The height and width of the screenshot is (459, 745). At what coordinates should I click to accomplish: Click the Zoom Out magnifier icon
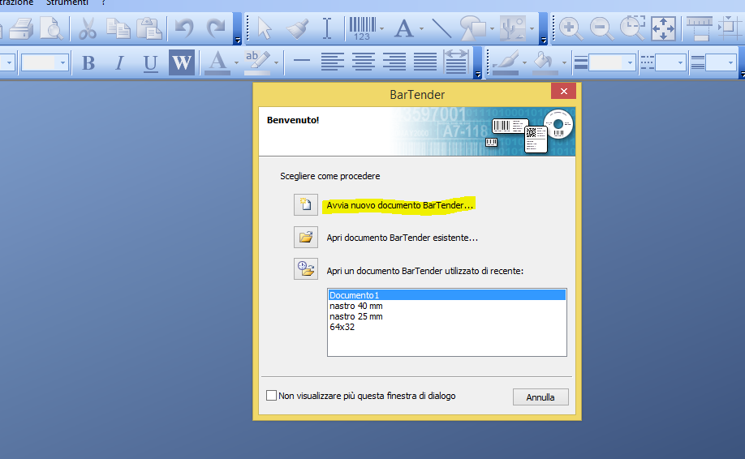tap(601, 28)
